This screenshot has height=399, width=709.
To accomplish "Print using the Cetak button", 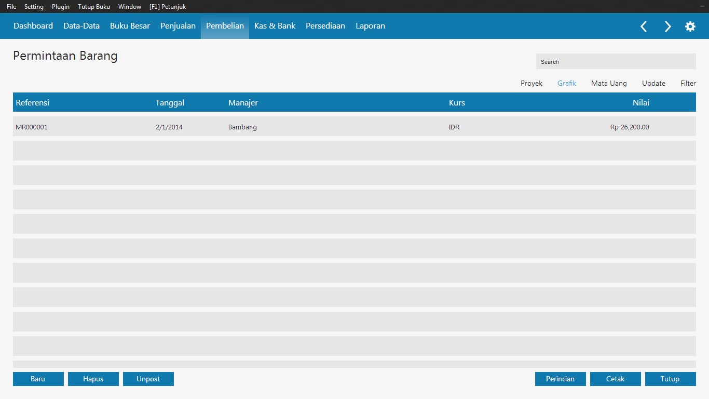I will [x=616, y=379].
